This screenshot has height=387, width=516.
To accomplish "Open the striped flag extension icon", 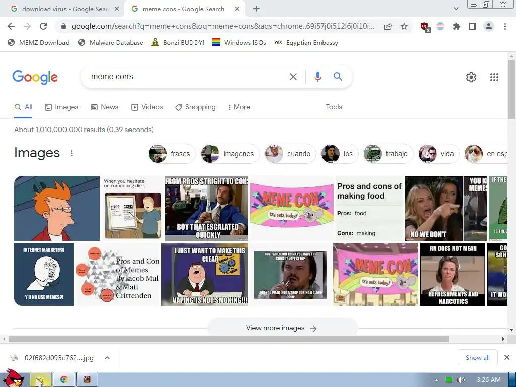I will [440, 26].
